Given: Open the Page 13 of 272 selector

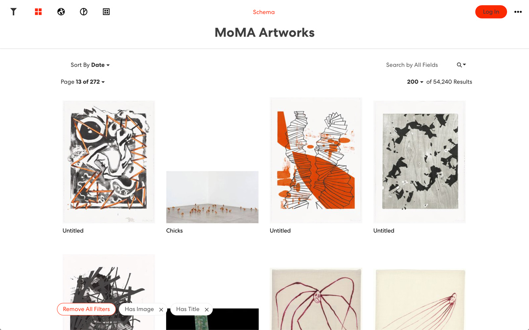Looking at the screenshot, I should [83, 82].
